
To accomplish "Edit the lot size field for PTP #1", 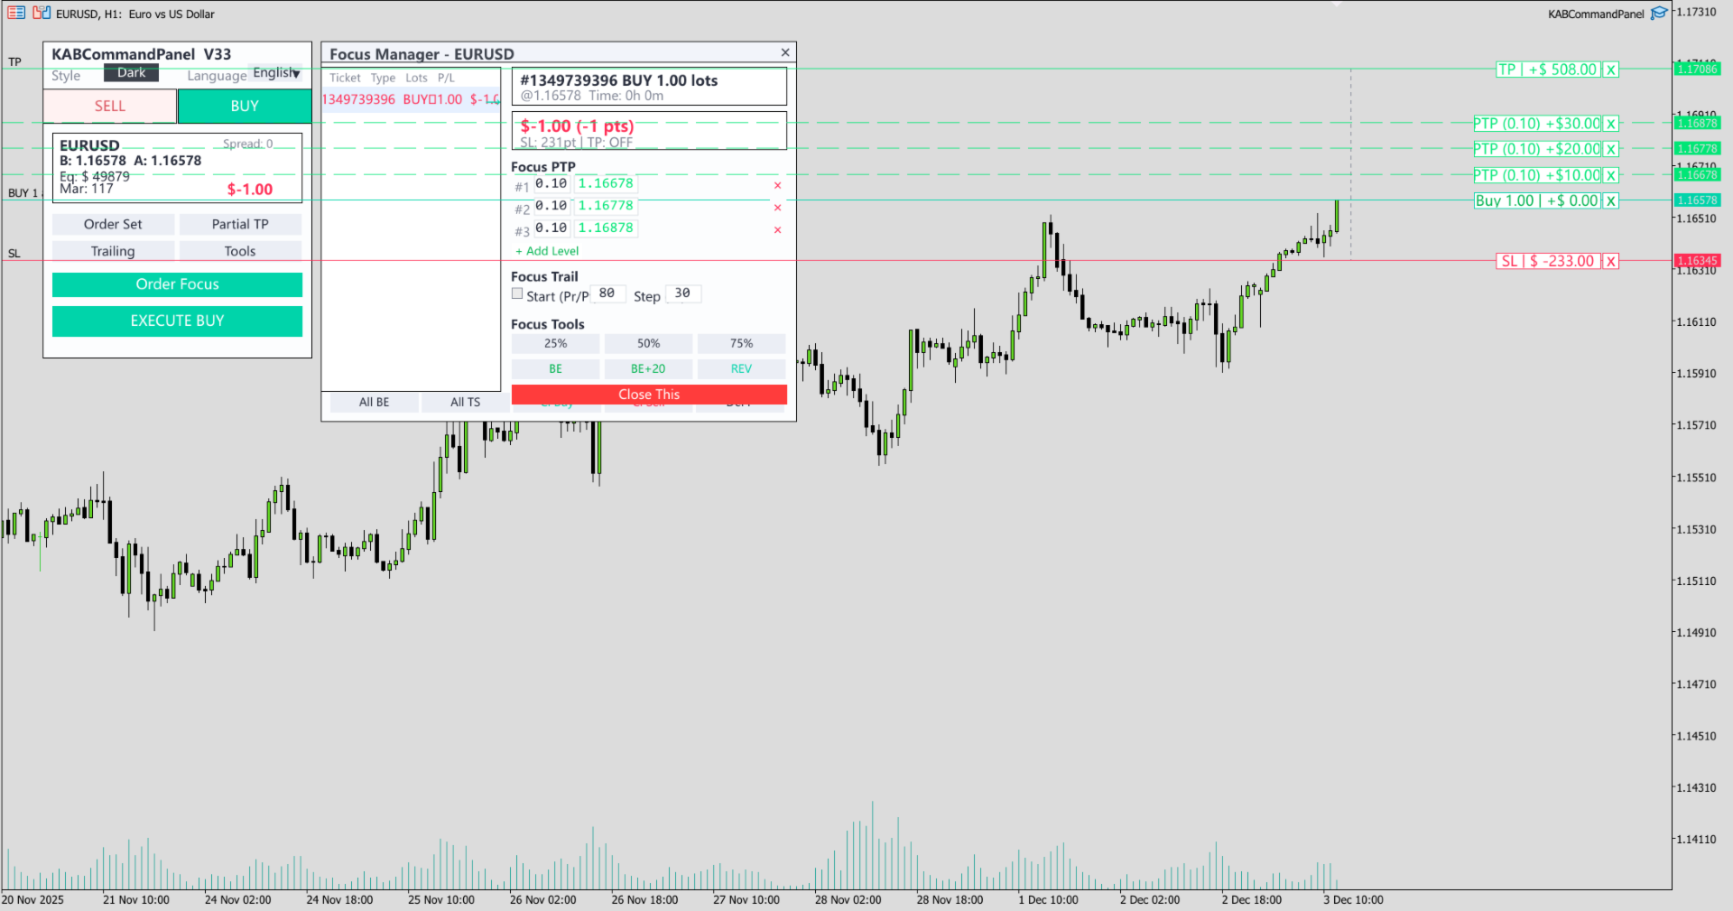I will tap(551, 183).
